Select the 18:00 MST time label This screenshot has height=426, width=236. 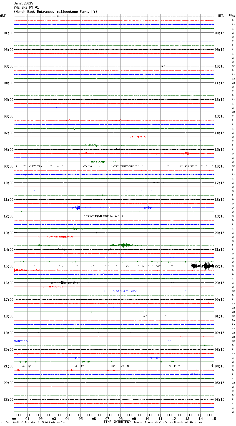tap(9, 316)
